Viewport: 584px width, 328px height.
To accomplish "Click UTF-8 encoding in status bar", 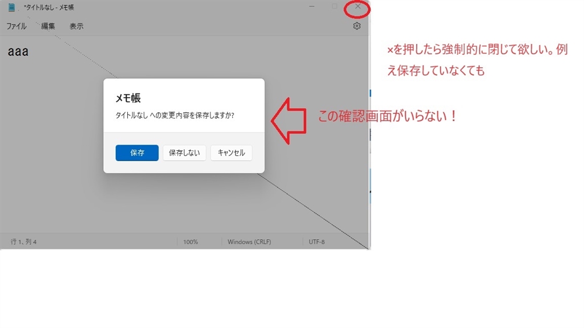I will tap(317, 241).
